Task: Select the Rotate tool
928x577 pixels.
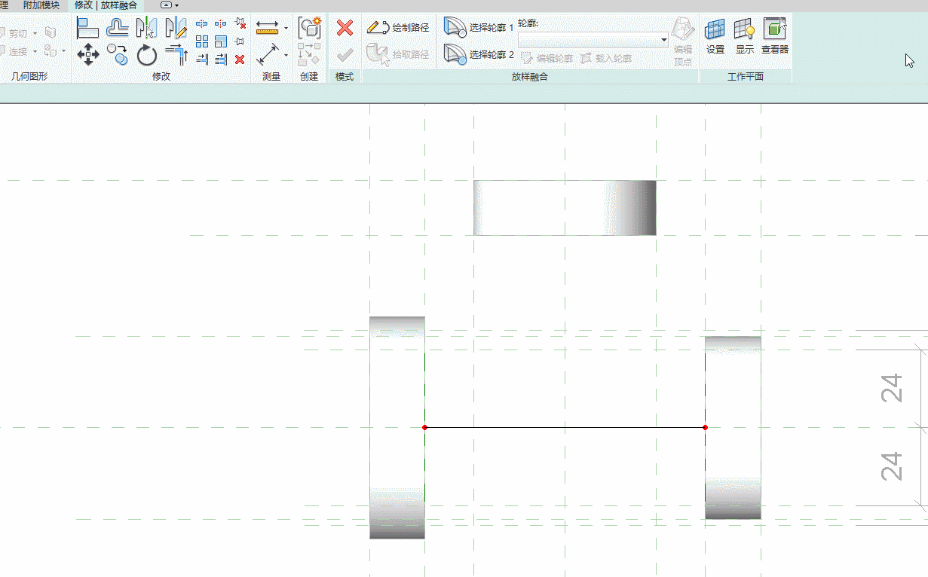Action: click(146, 54)
